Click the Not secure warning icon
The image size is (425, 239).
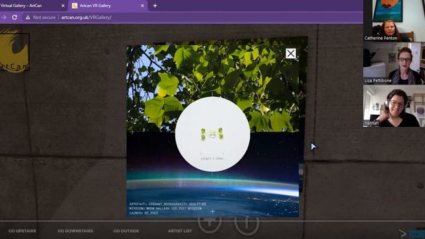pos(28,17)
